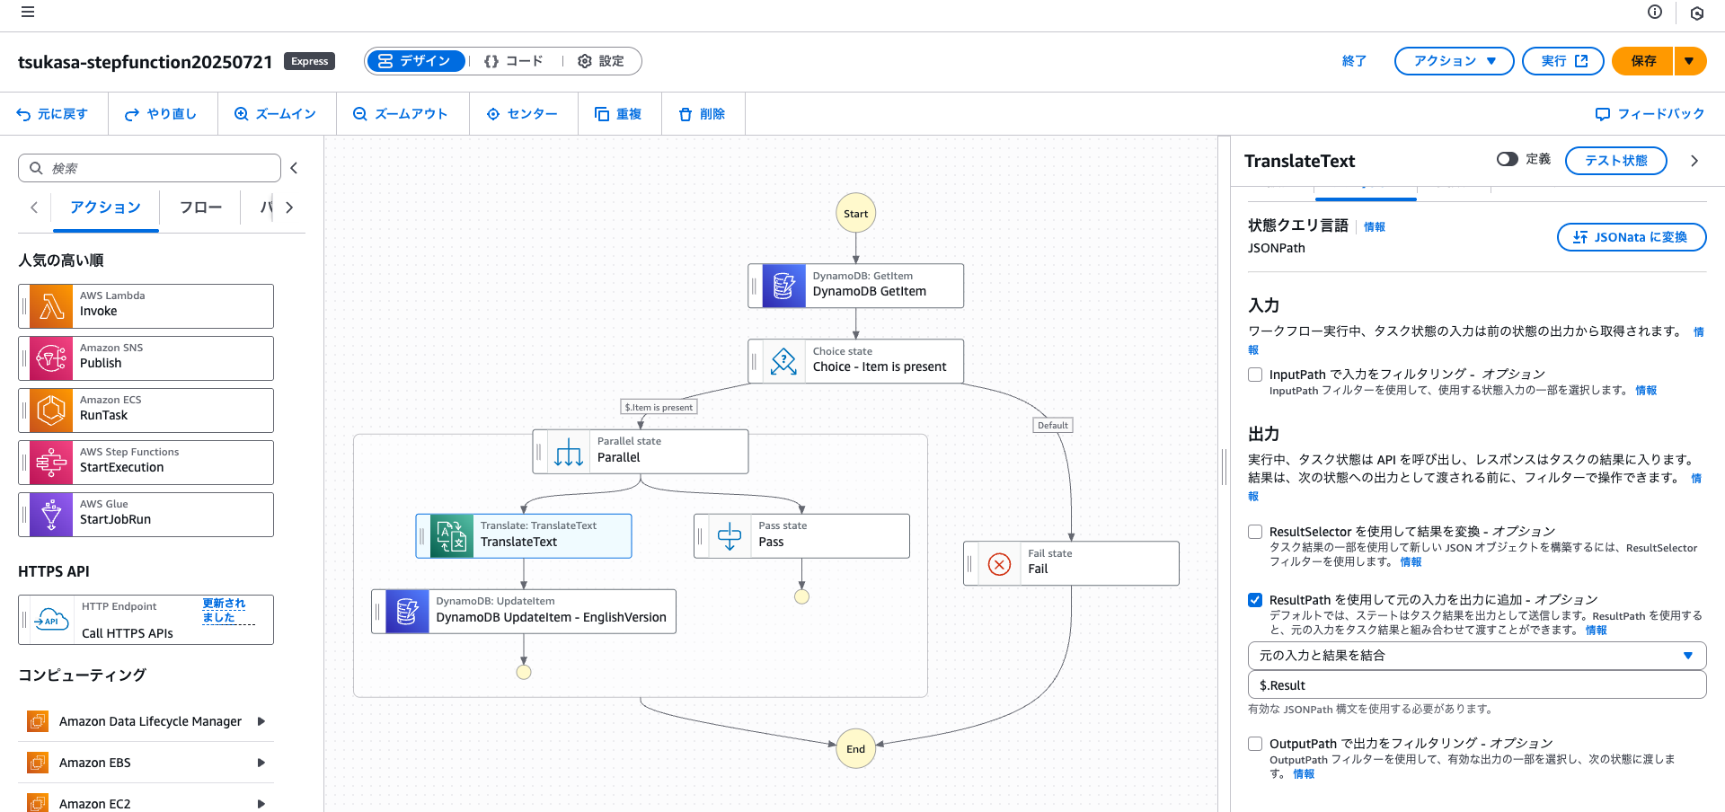Collapse the TranslateText inspector panel chevron
This screenshot has height=812, width=1725.
point(1694,161)
